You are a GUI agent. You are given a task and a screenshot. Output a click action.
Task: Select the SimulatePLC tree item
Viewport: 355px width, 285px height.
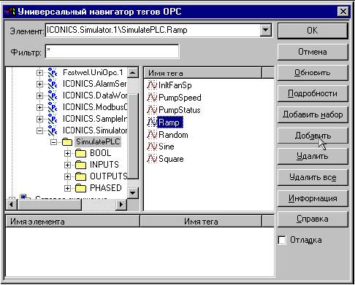(x=98, y=141)
